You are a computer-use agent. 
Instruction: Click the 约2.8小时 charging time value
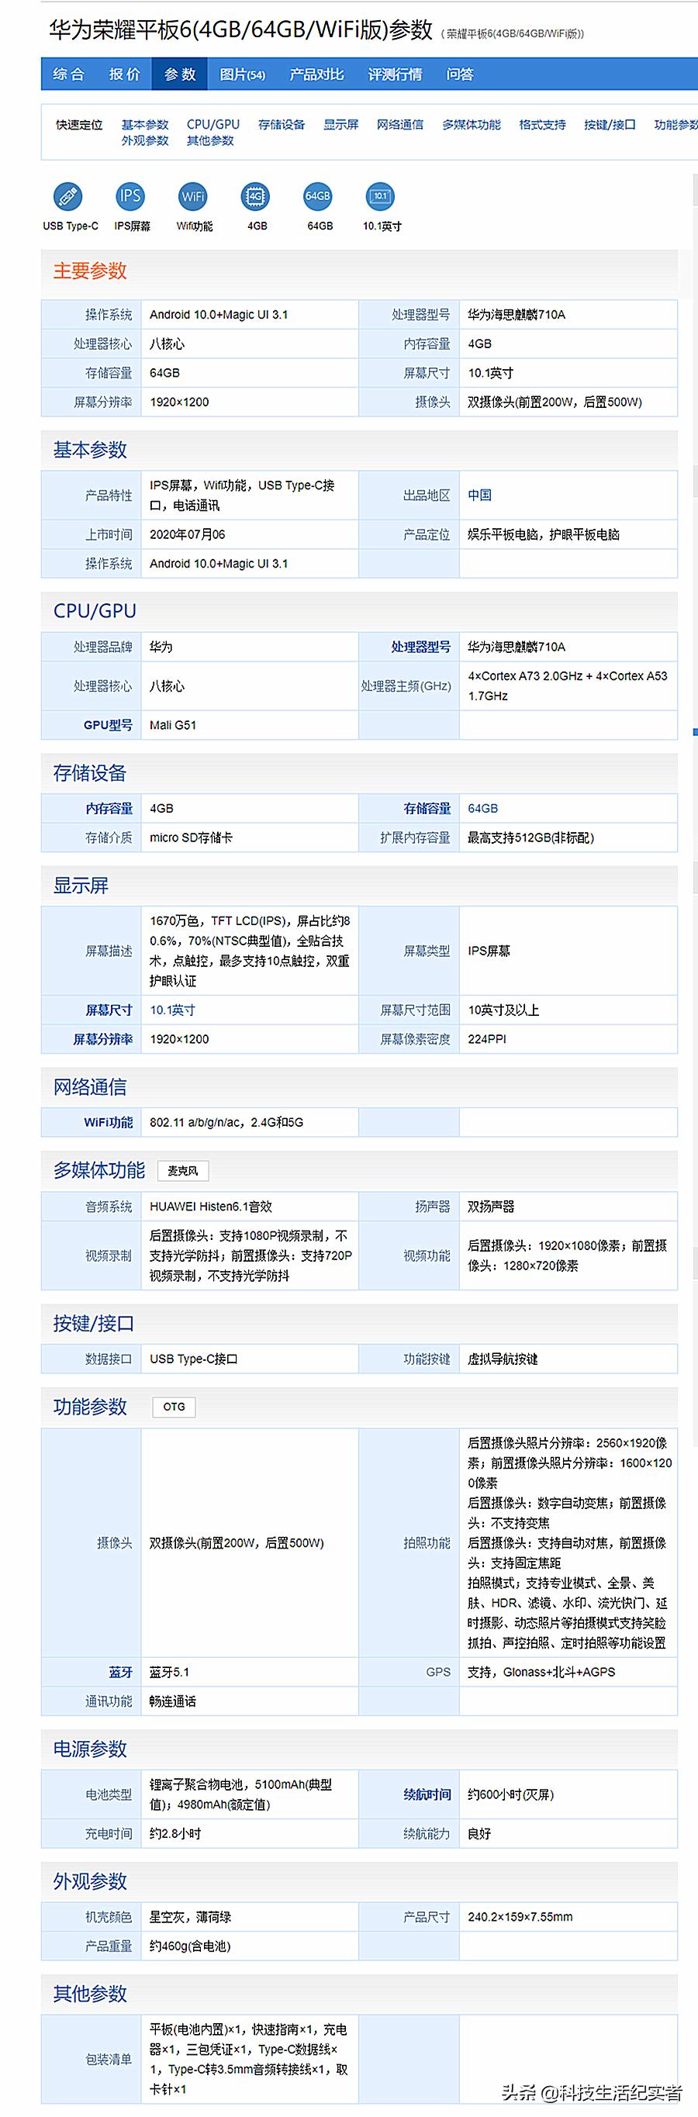pyautogui.click(x=175, y=1833)
